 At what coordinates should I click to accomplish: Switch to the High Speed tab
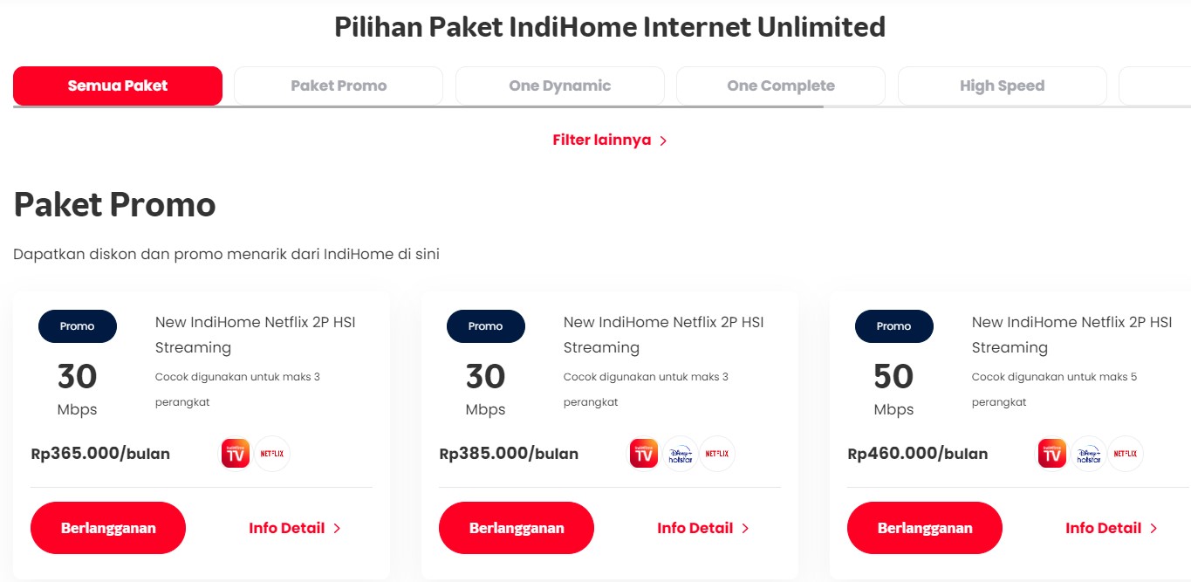coord(1001,85)
